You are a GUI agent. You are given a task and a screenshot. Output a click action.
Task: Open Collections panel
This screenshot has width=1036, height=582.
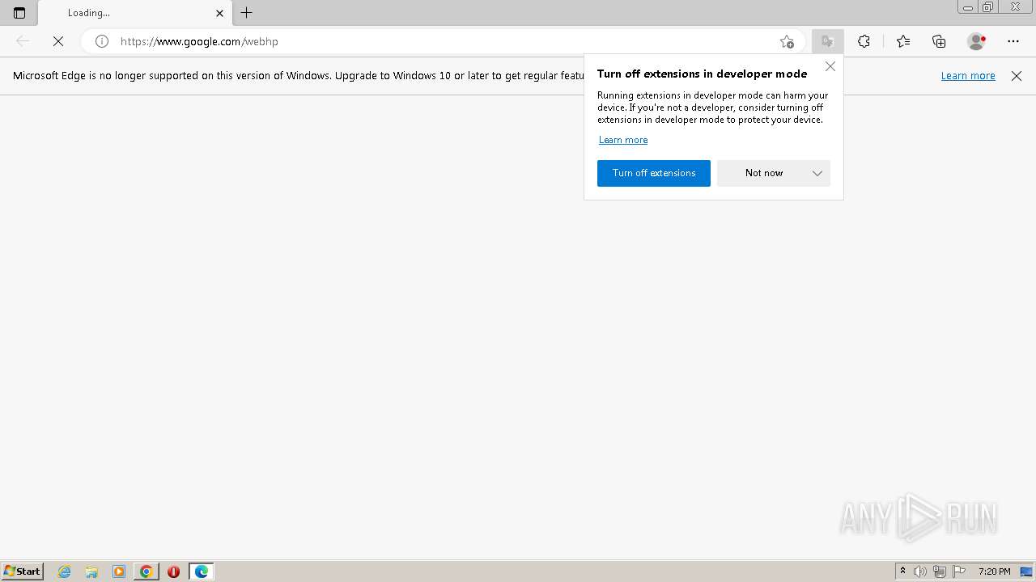pyautogui.click(x=939, y=41)
